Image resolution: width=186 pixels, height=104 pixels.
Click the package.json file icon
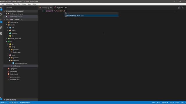click(x=8, y=77)
